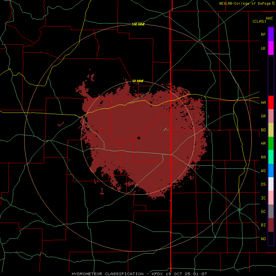
Task: Click the "GC" legend label
Action: click(x=263, y=212)
